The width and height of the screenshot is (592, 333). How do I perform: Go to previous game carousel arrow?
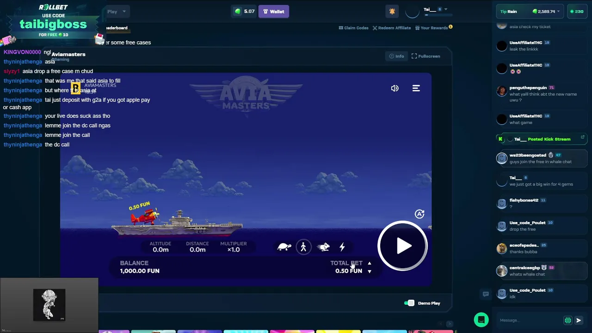click(440, 324)
